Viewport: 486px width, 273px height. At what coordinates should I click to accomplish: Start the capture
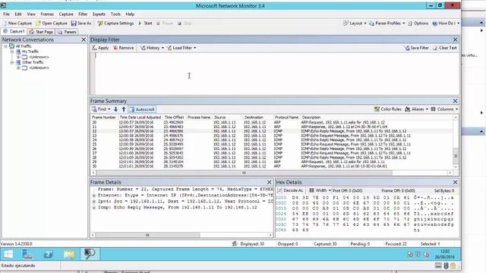click(x=145, y=24)
